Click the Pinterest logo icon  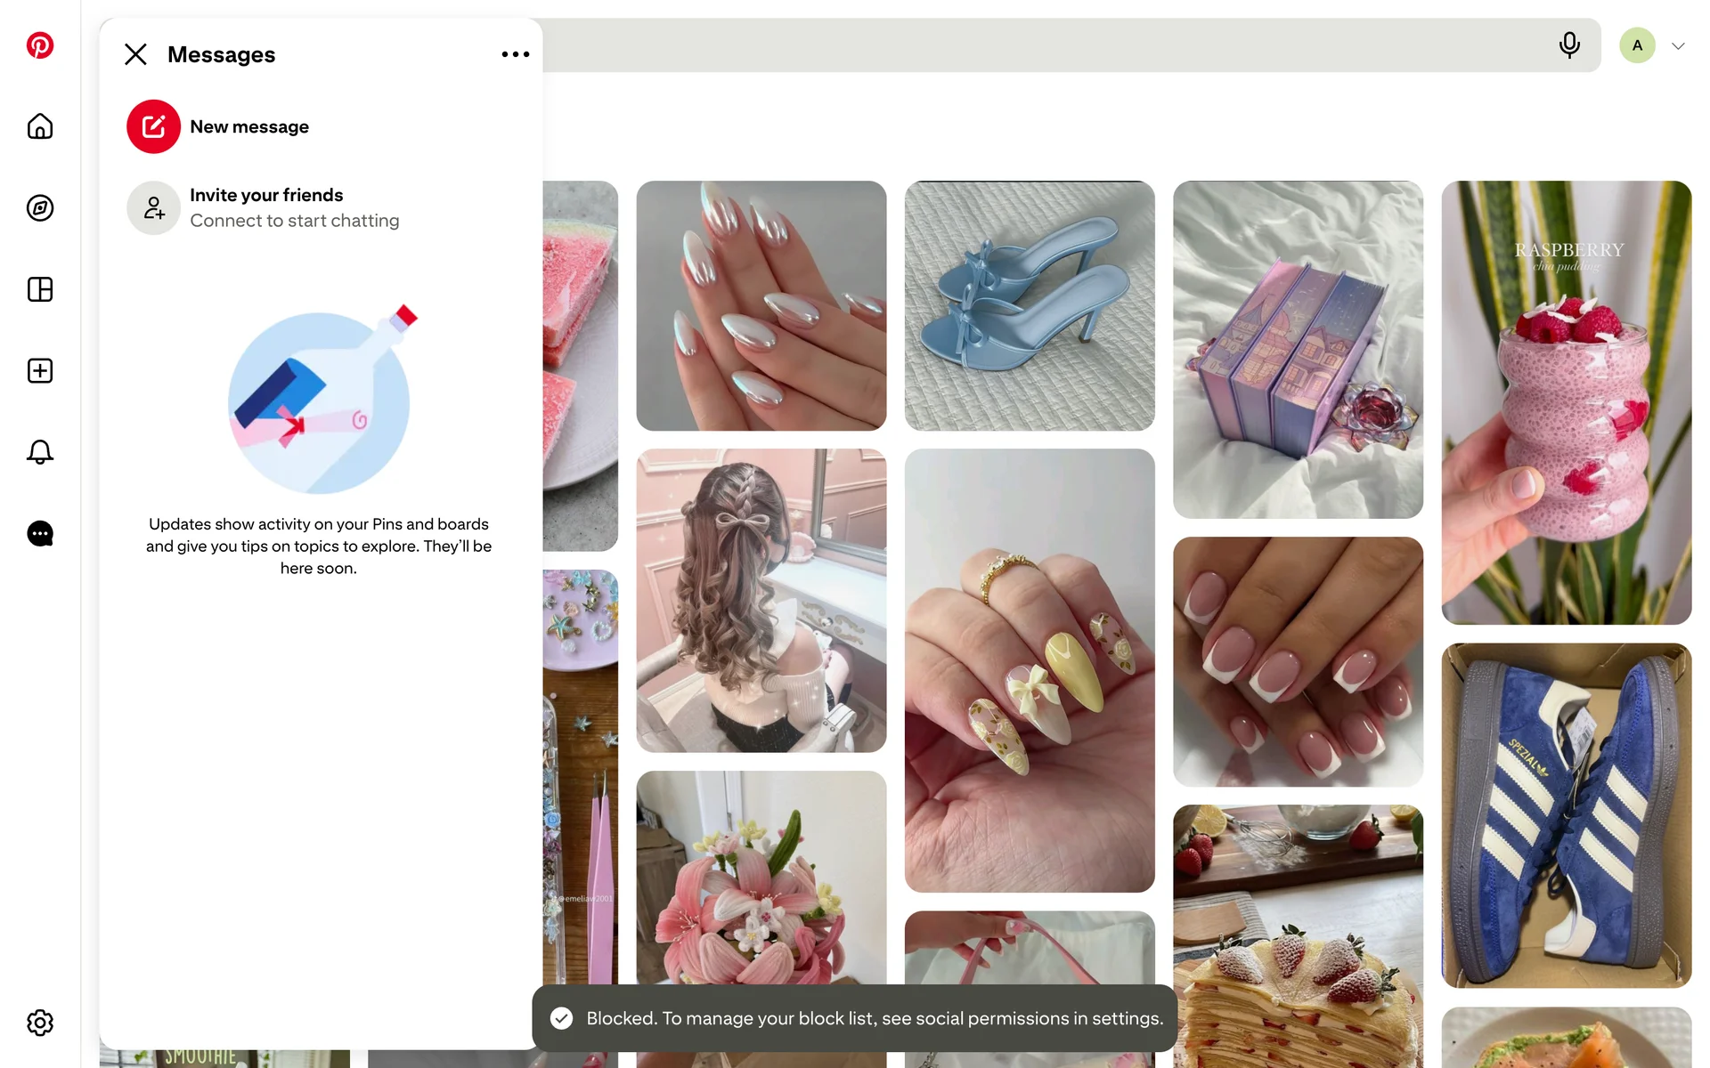point(40,45)
